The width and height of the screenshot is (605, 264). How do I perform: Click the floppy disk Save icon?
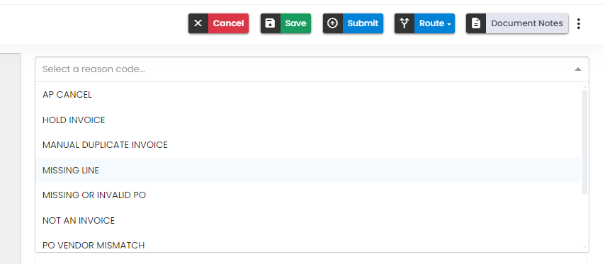(x=271, y=23)
